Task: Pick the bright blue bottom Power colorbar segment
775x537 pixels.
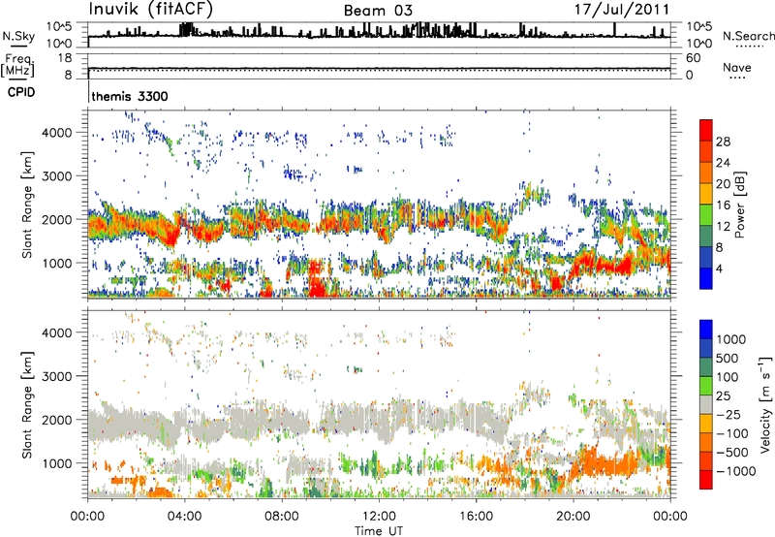Action: coord(706,279)
